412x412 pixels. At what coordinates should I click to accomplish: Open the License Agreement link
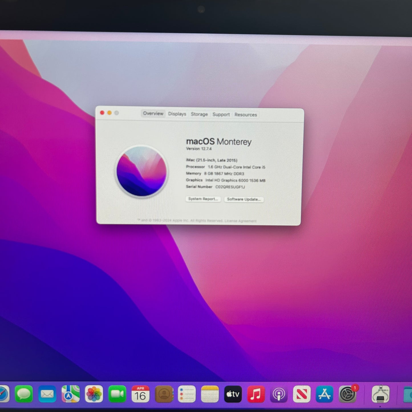[240, 221]
